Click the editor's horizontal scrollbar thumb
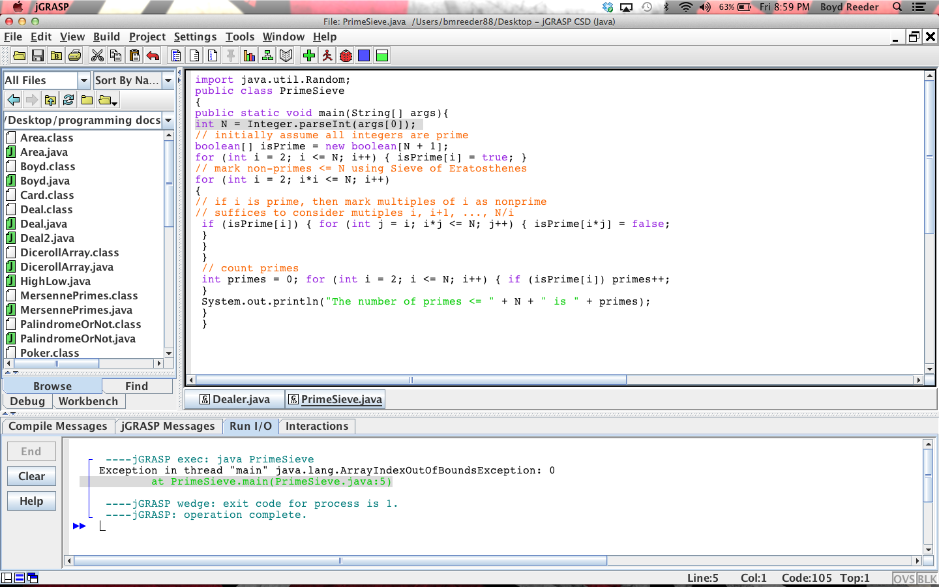The width and height of the screenshot is (939, 587). (x=411, y=380)
